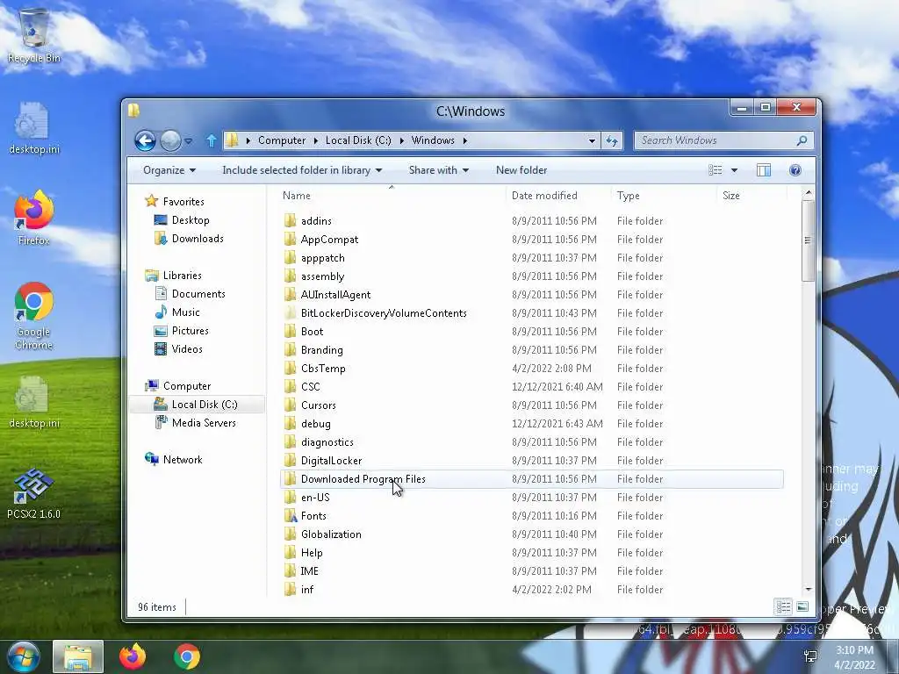
Task: Click the Help question mark icon
Action: pyautogui.click(x=795, y=170)
